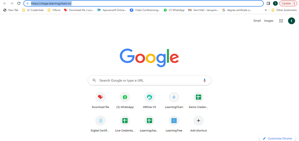Open the HROne V5 shortcut
The height and width of the screenshot is (141, 299).
click(x=149, y=97)
